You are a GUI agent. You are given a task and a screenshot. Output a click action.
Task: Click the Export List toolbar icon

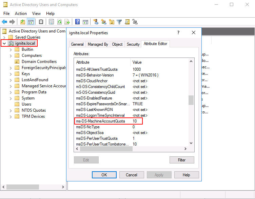(67, 22)
